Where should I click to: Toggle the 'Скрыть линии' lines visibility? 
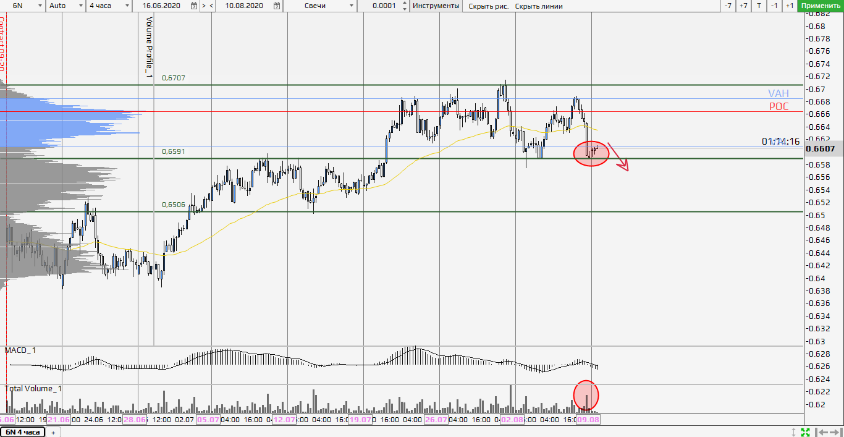539,6
